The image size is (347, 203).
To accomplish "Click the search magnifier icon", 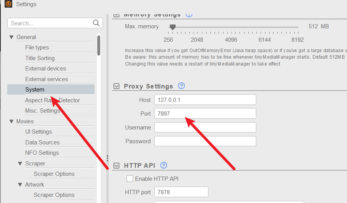I will 96,23.
